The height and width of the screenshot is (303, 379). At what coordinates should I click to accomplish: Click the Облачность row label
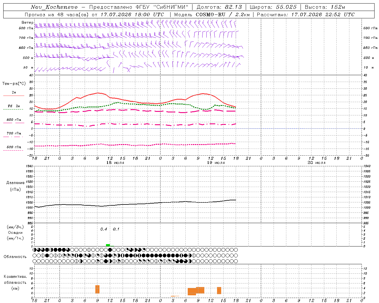click(x=15, y=257)
